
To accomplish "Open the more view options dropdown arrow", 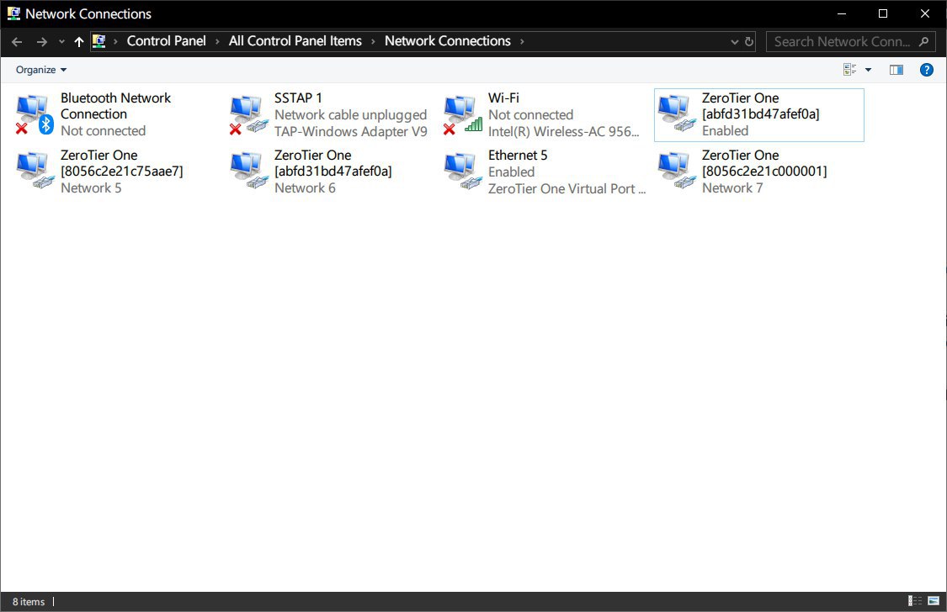I will click(x=869, y=70).
